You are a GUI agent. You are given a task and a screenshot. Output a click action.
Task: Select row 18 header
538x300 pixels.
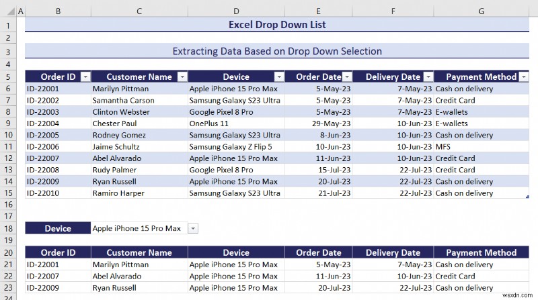pos(8,228)
